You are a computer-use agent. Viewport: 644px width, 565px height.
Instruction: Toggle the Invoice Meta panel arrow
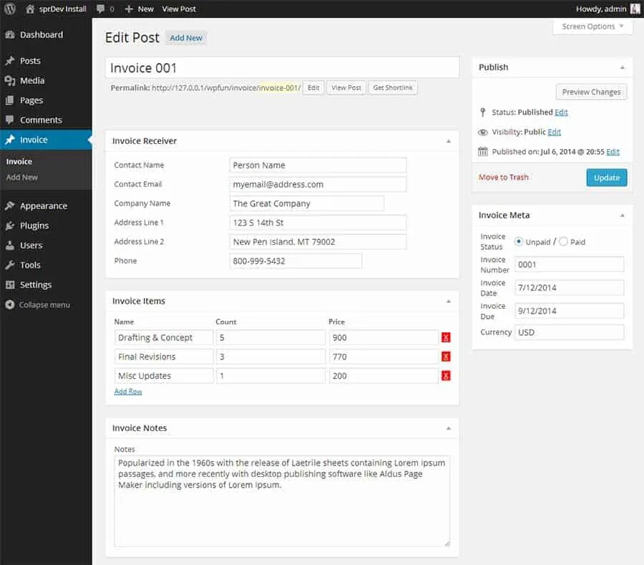pyautogui.click(x=622, y=216)
